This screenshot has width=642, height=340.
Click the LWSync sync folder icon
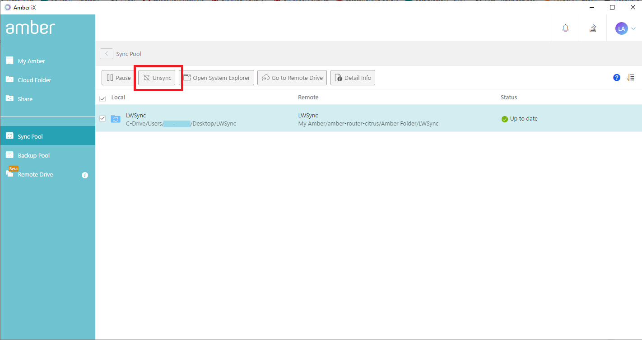point(116,119)
